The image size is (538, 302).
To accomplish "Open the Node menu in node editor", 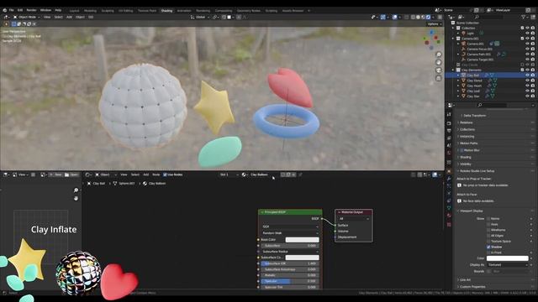I will tap(156, 174).
